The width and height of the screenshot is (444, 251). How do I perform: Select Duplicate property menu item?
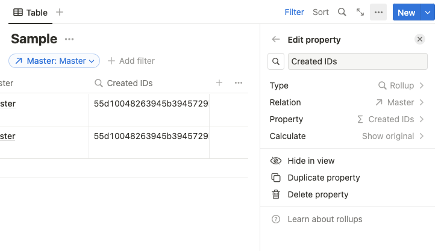pos(324,178)
